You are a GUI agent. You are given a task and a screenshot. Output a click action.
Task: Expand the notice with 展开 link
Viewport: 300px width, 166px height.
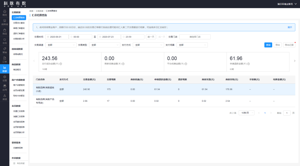pos(290,27)
